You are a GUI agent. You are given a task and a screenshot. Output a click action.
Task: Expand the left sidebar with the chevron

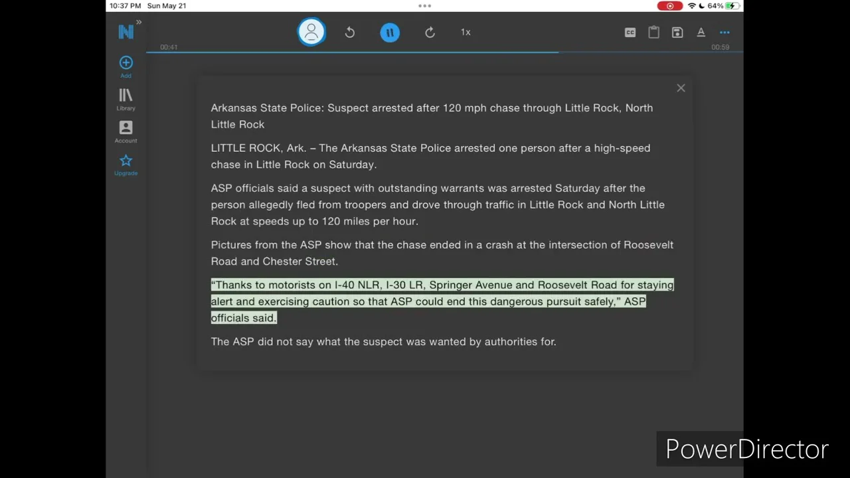tap(139, 23)
